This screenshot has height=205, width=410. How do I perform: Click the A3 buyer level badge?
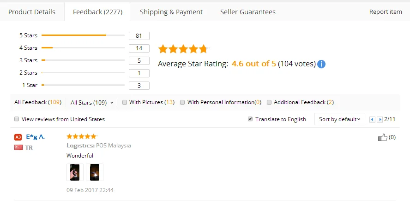click(x=18, y=137)
